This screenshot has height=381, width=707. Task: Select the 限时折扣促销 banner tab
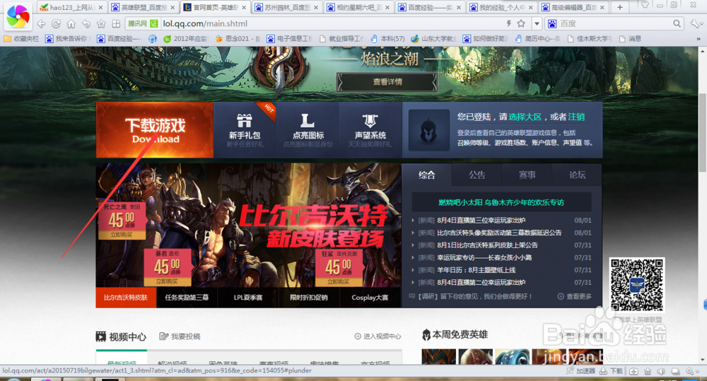coord(309,298)
